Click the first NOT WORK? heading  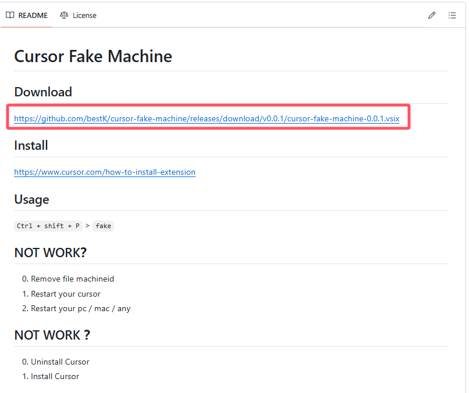[x=50, y=253]
